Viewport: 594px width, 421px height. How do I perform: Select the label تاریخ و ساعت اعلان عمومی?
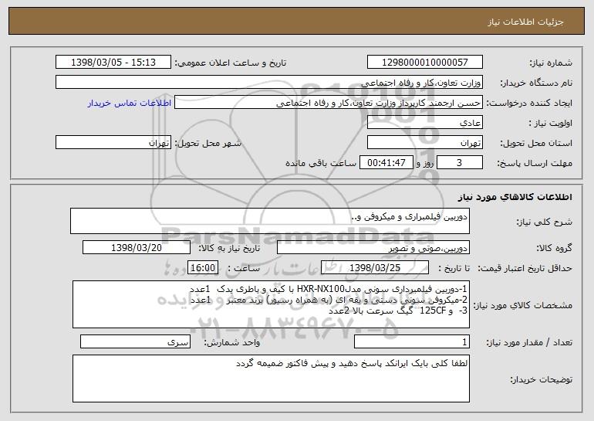231,63
